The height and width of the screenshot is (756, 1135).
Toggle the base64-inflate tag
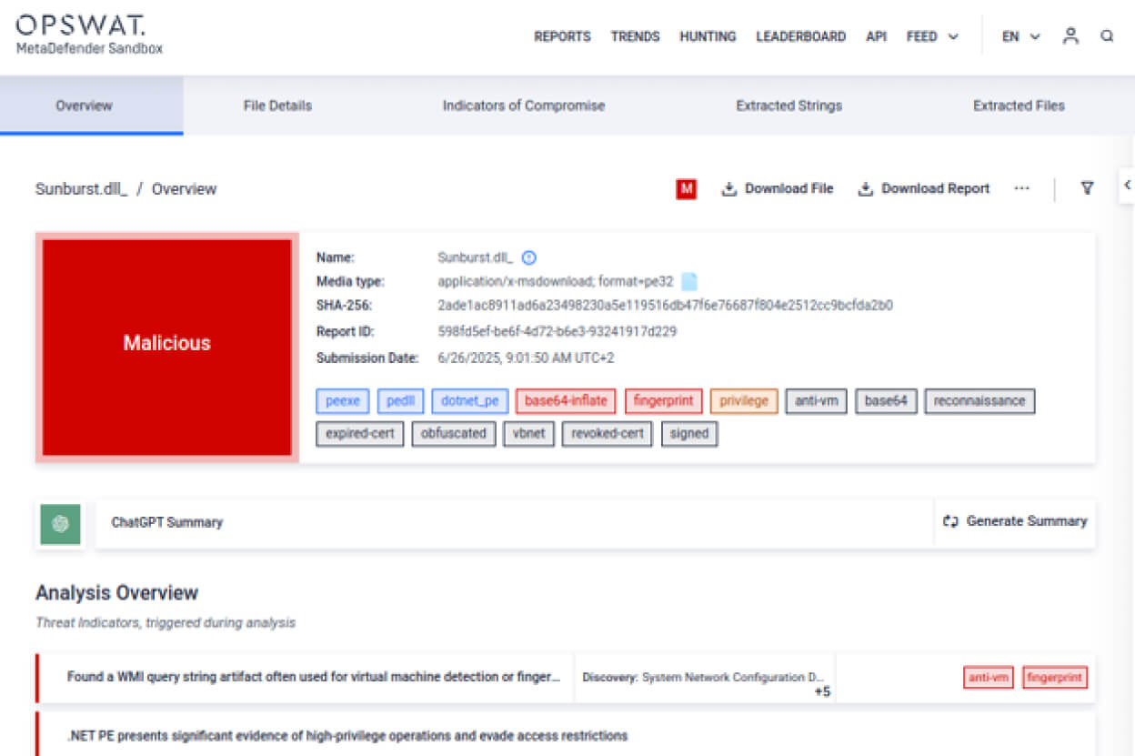565,400
